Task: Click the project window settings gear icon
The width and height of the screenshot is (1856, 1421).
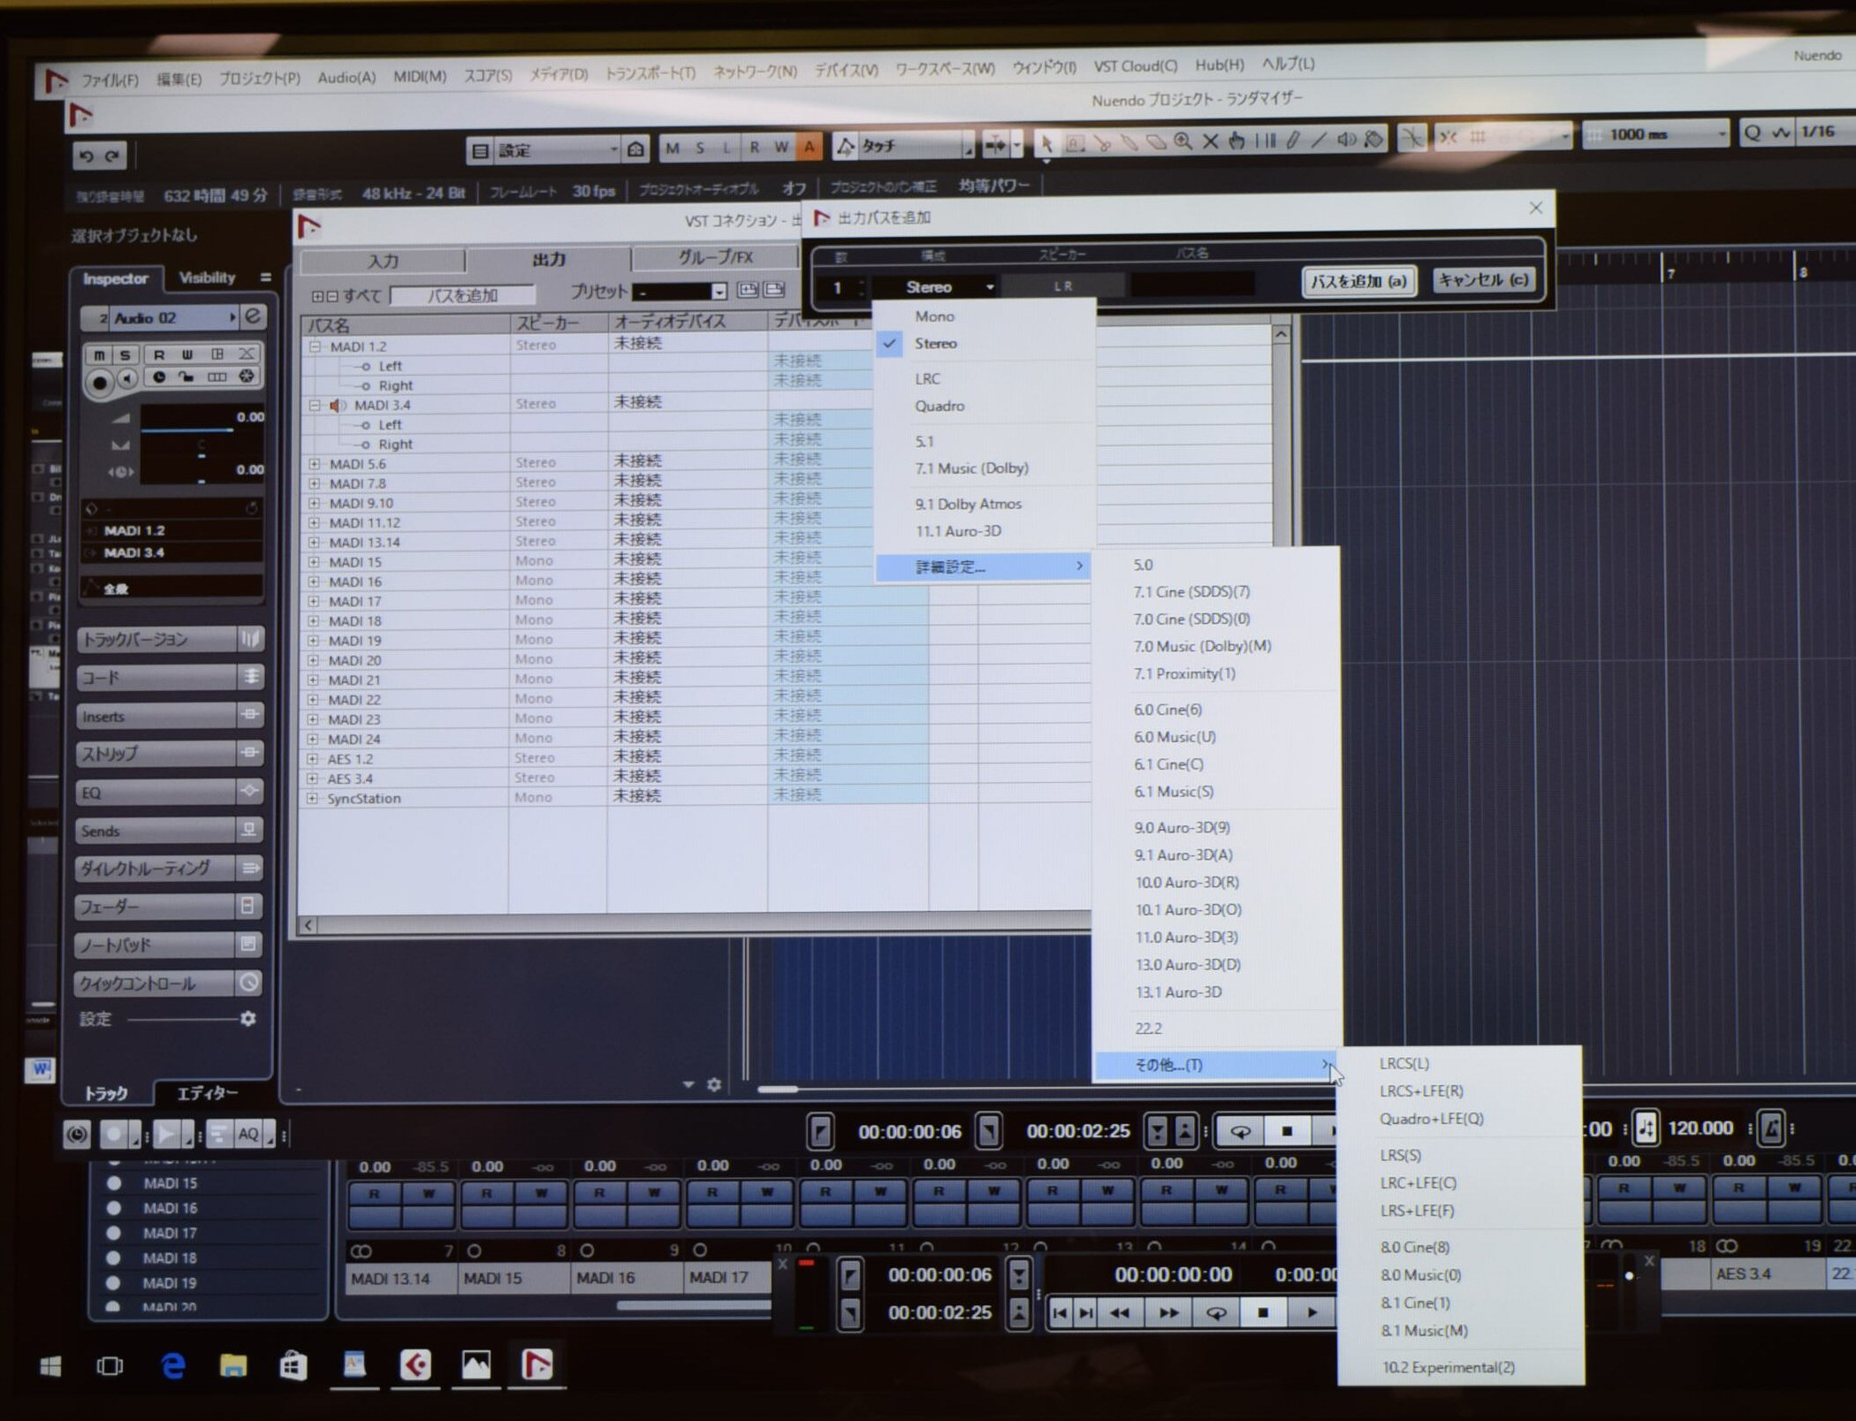Action: (714, 1084)
